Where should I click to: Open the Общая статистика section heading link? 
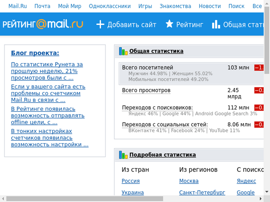(x=156, y=51)
